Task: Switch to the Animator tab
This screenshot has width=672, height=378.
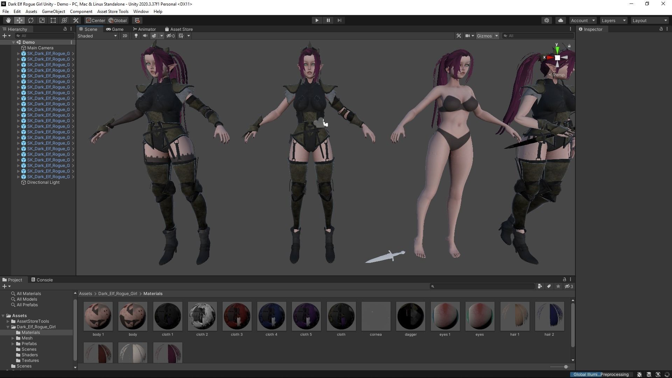Action: (144, 29)
